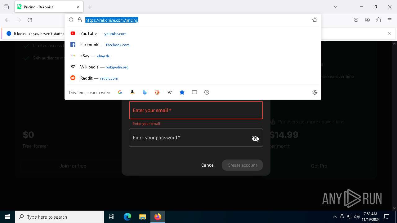Click the Create account button
Screen dimensions: 397x223
tap(242, 165)
